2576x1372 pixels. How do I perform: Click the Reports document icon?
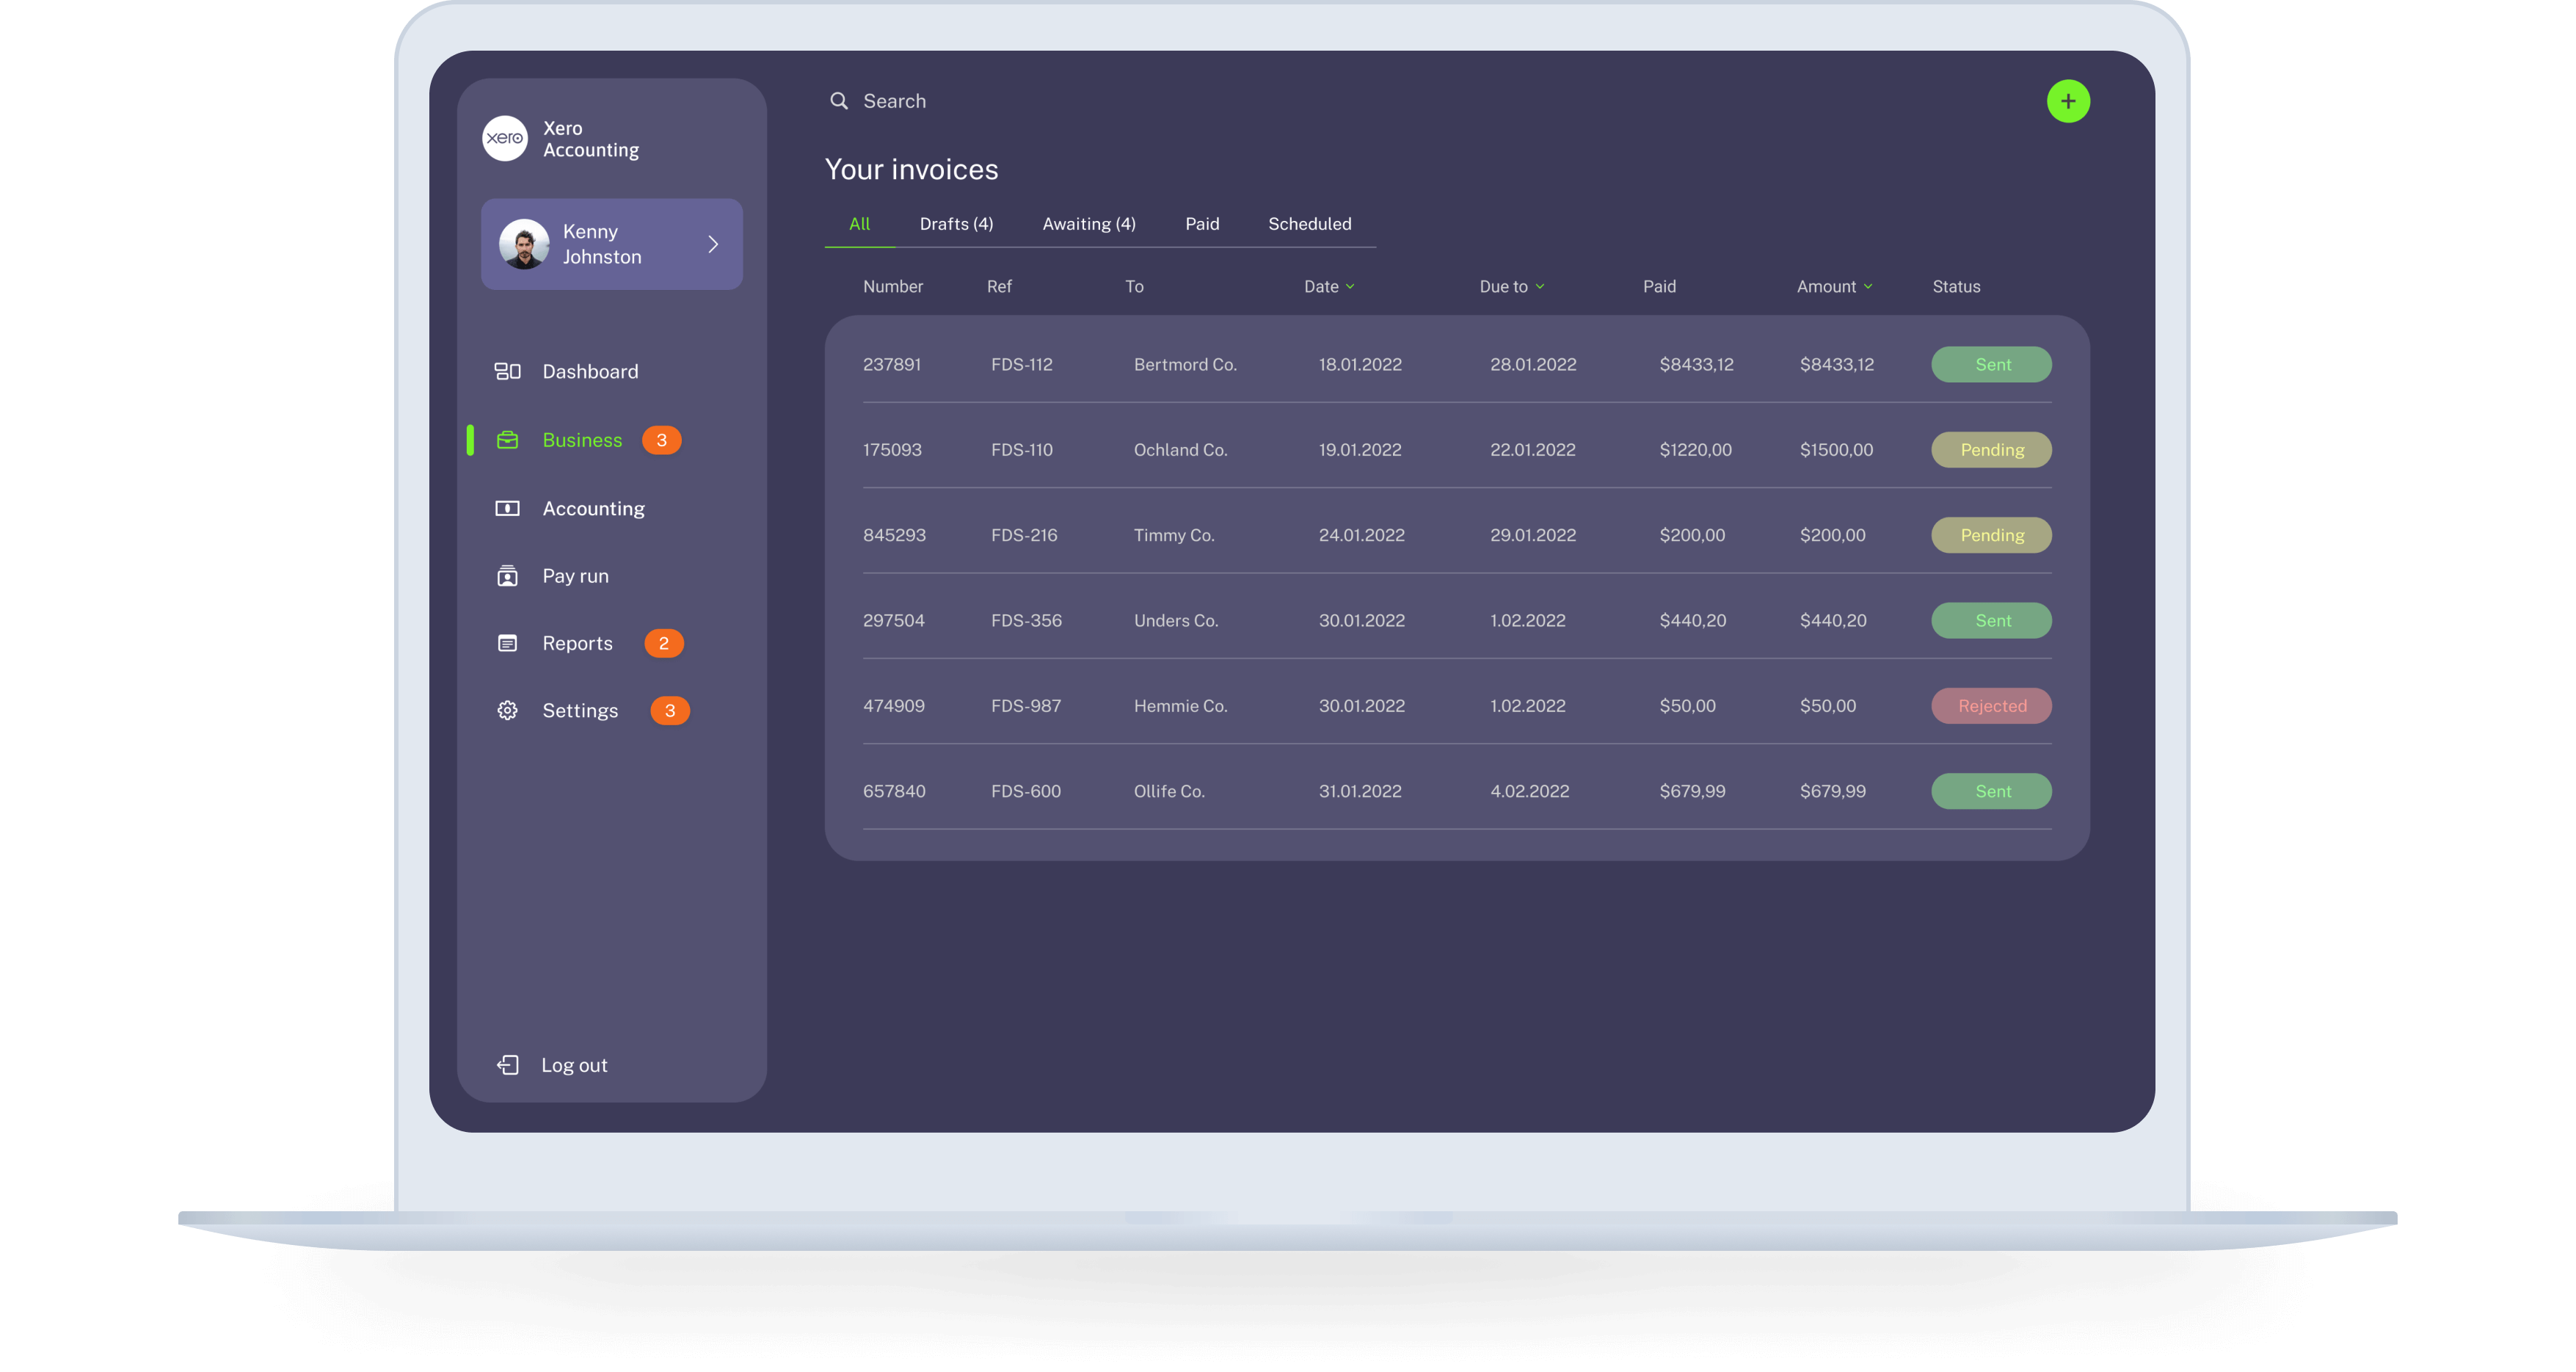507,643
